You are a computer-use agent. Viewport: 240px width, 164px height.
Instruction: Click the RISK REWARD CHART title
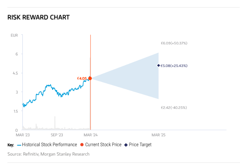pos(38,17)
